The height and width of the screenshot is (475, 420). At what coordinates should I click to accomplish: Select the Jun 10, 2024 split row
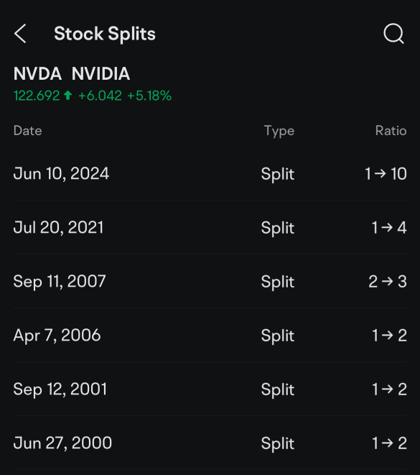pyautogui.click(x=210, y=174)
